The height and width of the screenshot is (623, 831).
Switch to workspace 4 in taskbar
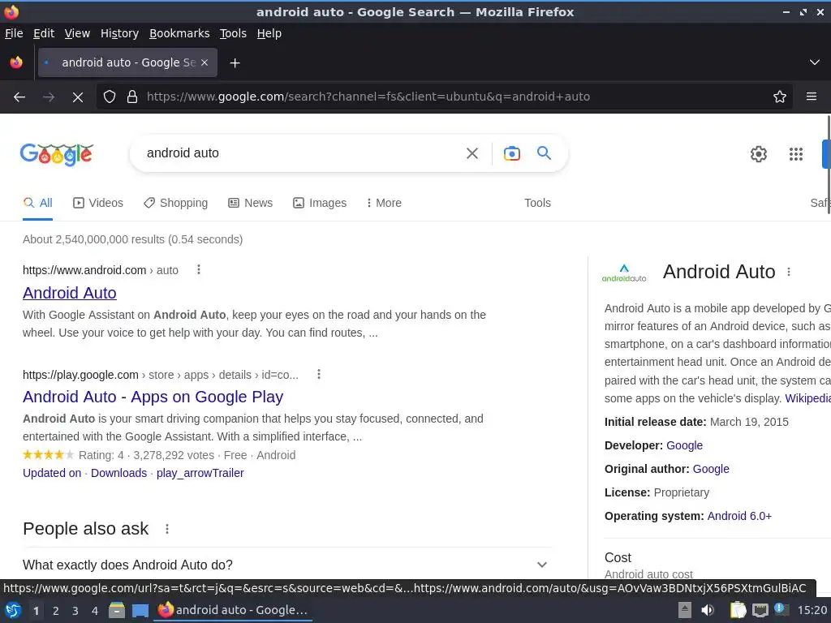click(95, 611)
